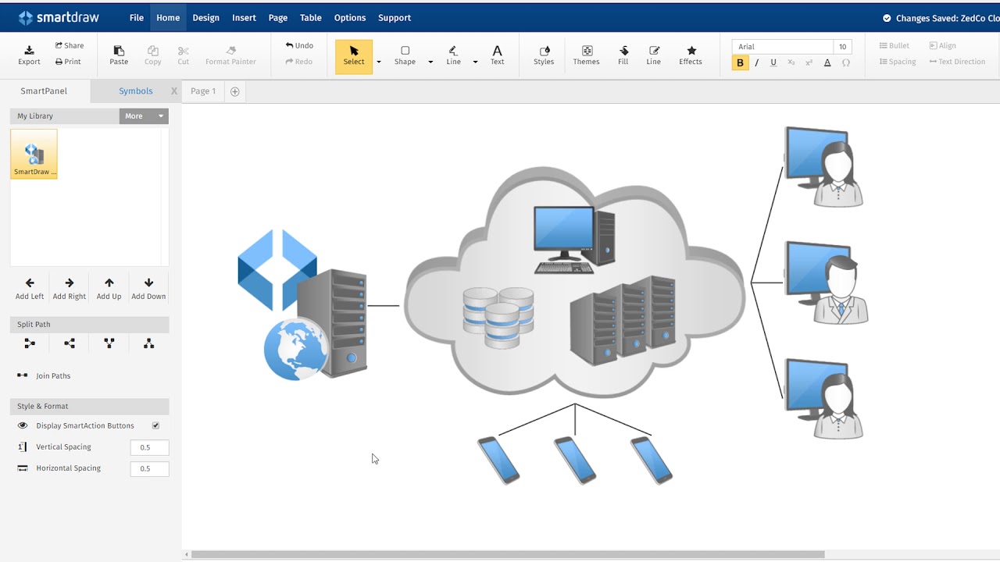Undo the last change
This screenshot has width=1000, height=562.
coord(299,45)
